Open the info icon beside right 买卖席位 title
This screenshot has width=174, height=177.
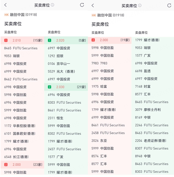click(140, 5)
